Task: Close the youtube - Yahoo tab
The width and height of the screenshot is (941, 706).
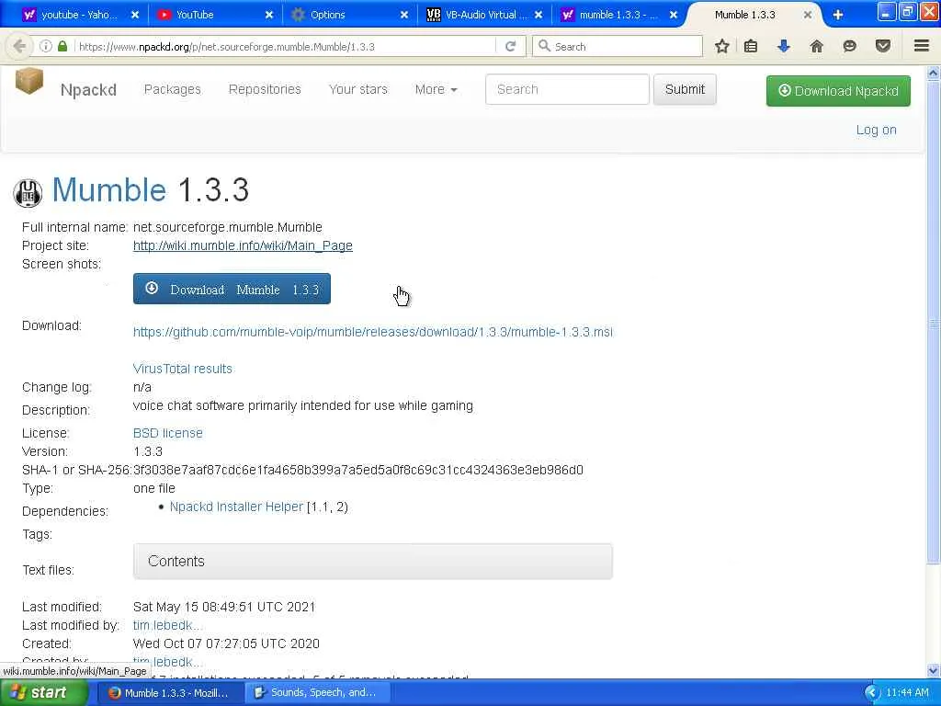Action: point(135,15)
